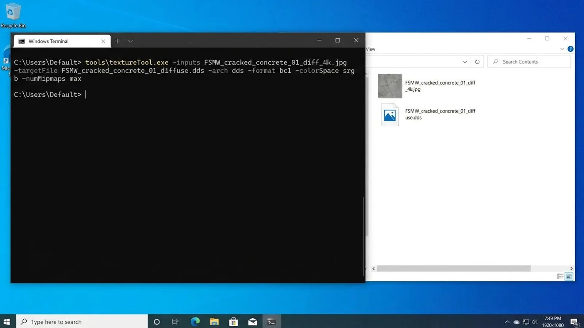Maximize the Windows Terminal window
The height and width of the screenshot is (328, 584).
point(338,40)
